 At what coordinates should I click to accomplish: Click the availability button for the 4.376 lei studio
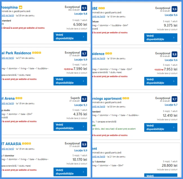(70, 127)
